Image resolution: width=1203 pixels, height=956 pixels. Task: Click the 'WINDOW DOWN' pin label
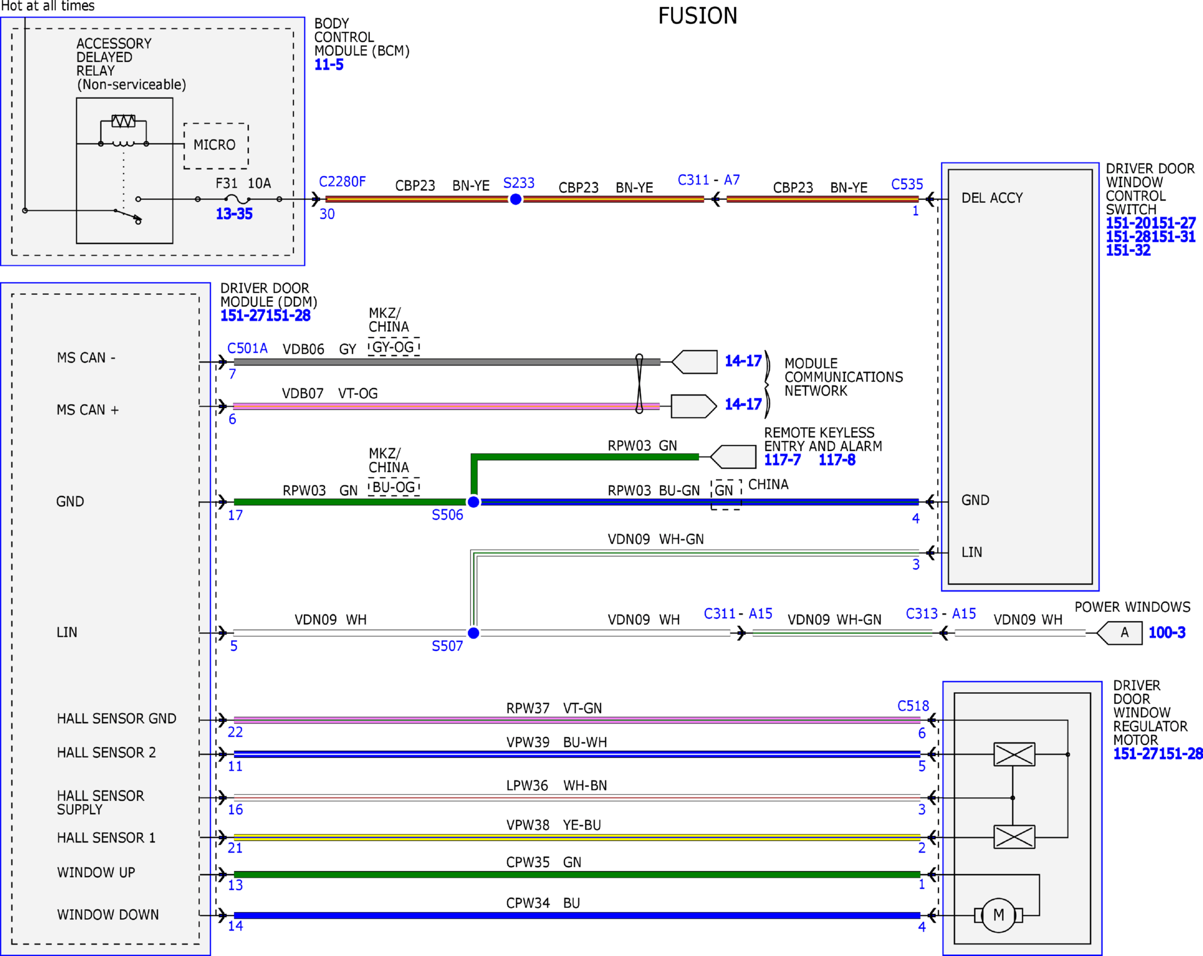point(108,915)
